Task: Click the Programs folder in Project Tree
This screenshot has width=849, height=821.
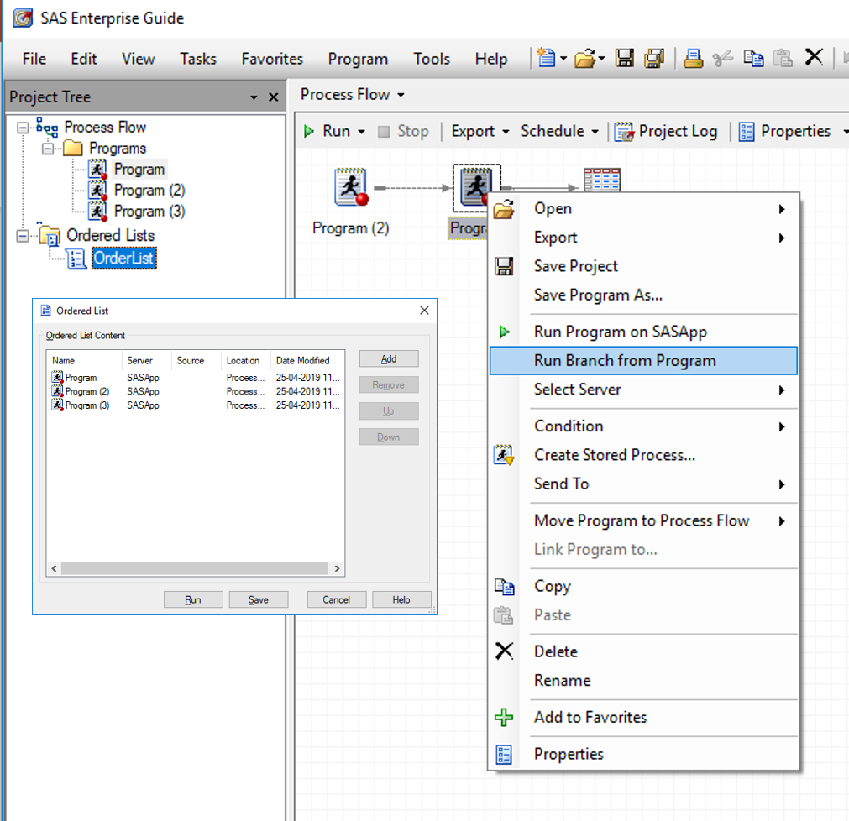Action: coord(118,149)
